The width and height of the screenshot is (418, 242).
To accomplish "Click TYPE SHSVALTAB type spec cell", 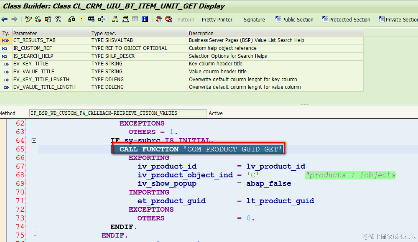I will click(139, 40).
